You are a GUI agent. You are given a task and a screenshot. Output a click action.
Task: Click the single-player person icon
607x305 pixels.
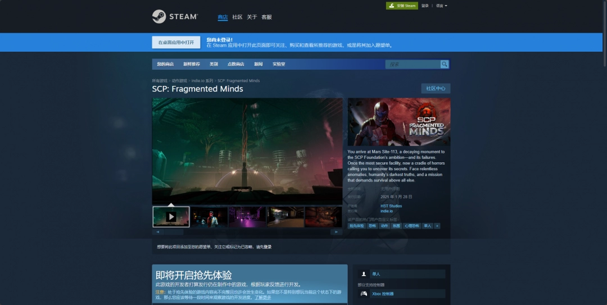(364, 274)
